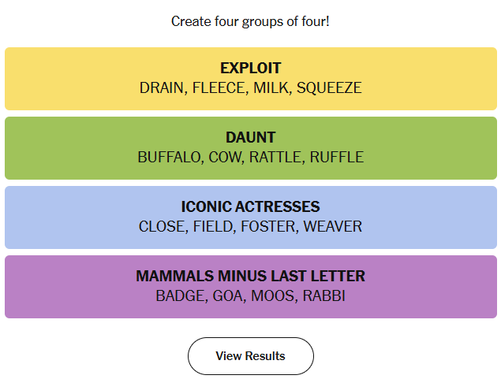This screenshot has width=501, height=379.
Task: Click the blue ICONIC ACTRESSES title
Action: tap(250, 207)
